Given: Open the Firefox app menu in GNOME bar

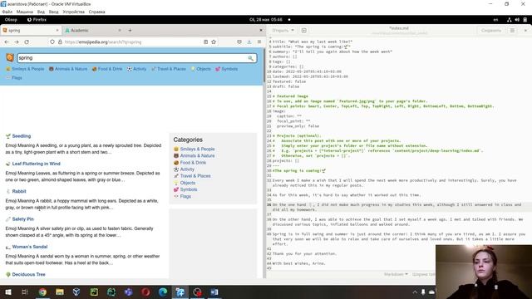Looking at the screenshot, I should (x=37, y=20).
